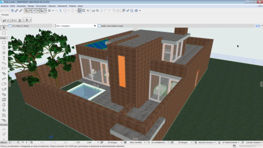Select the Roof tool

click(4, 84)
